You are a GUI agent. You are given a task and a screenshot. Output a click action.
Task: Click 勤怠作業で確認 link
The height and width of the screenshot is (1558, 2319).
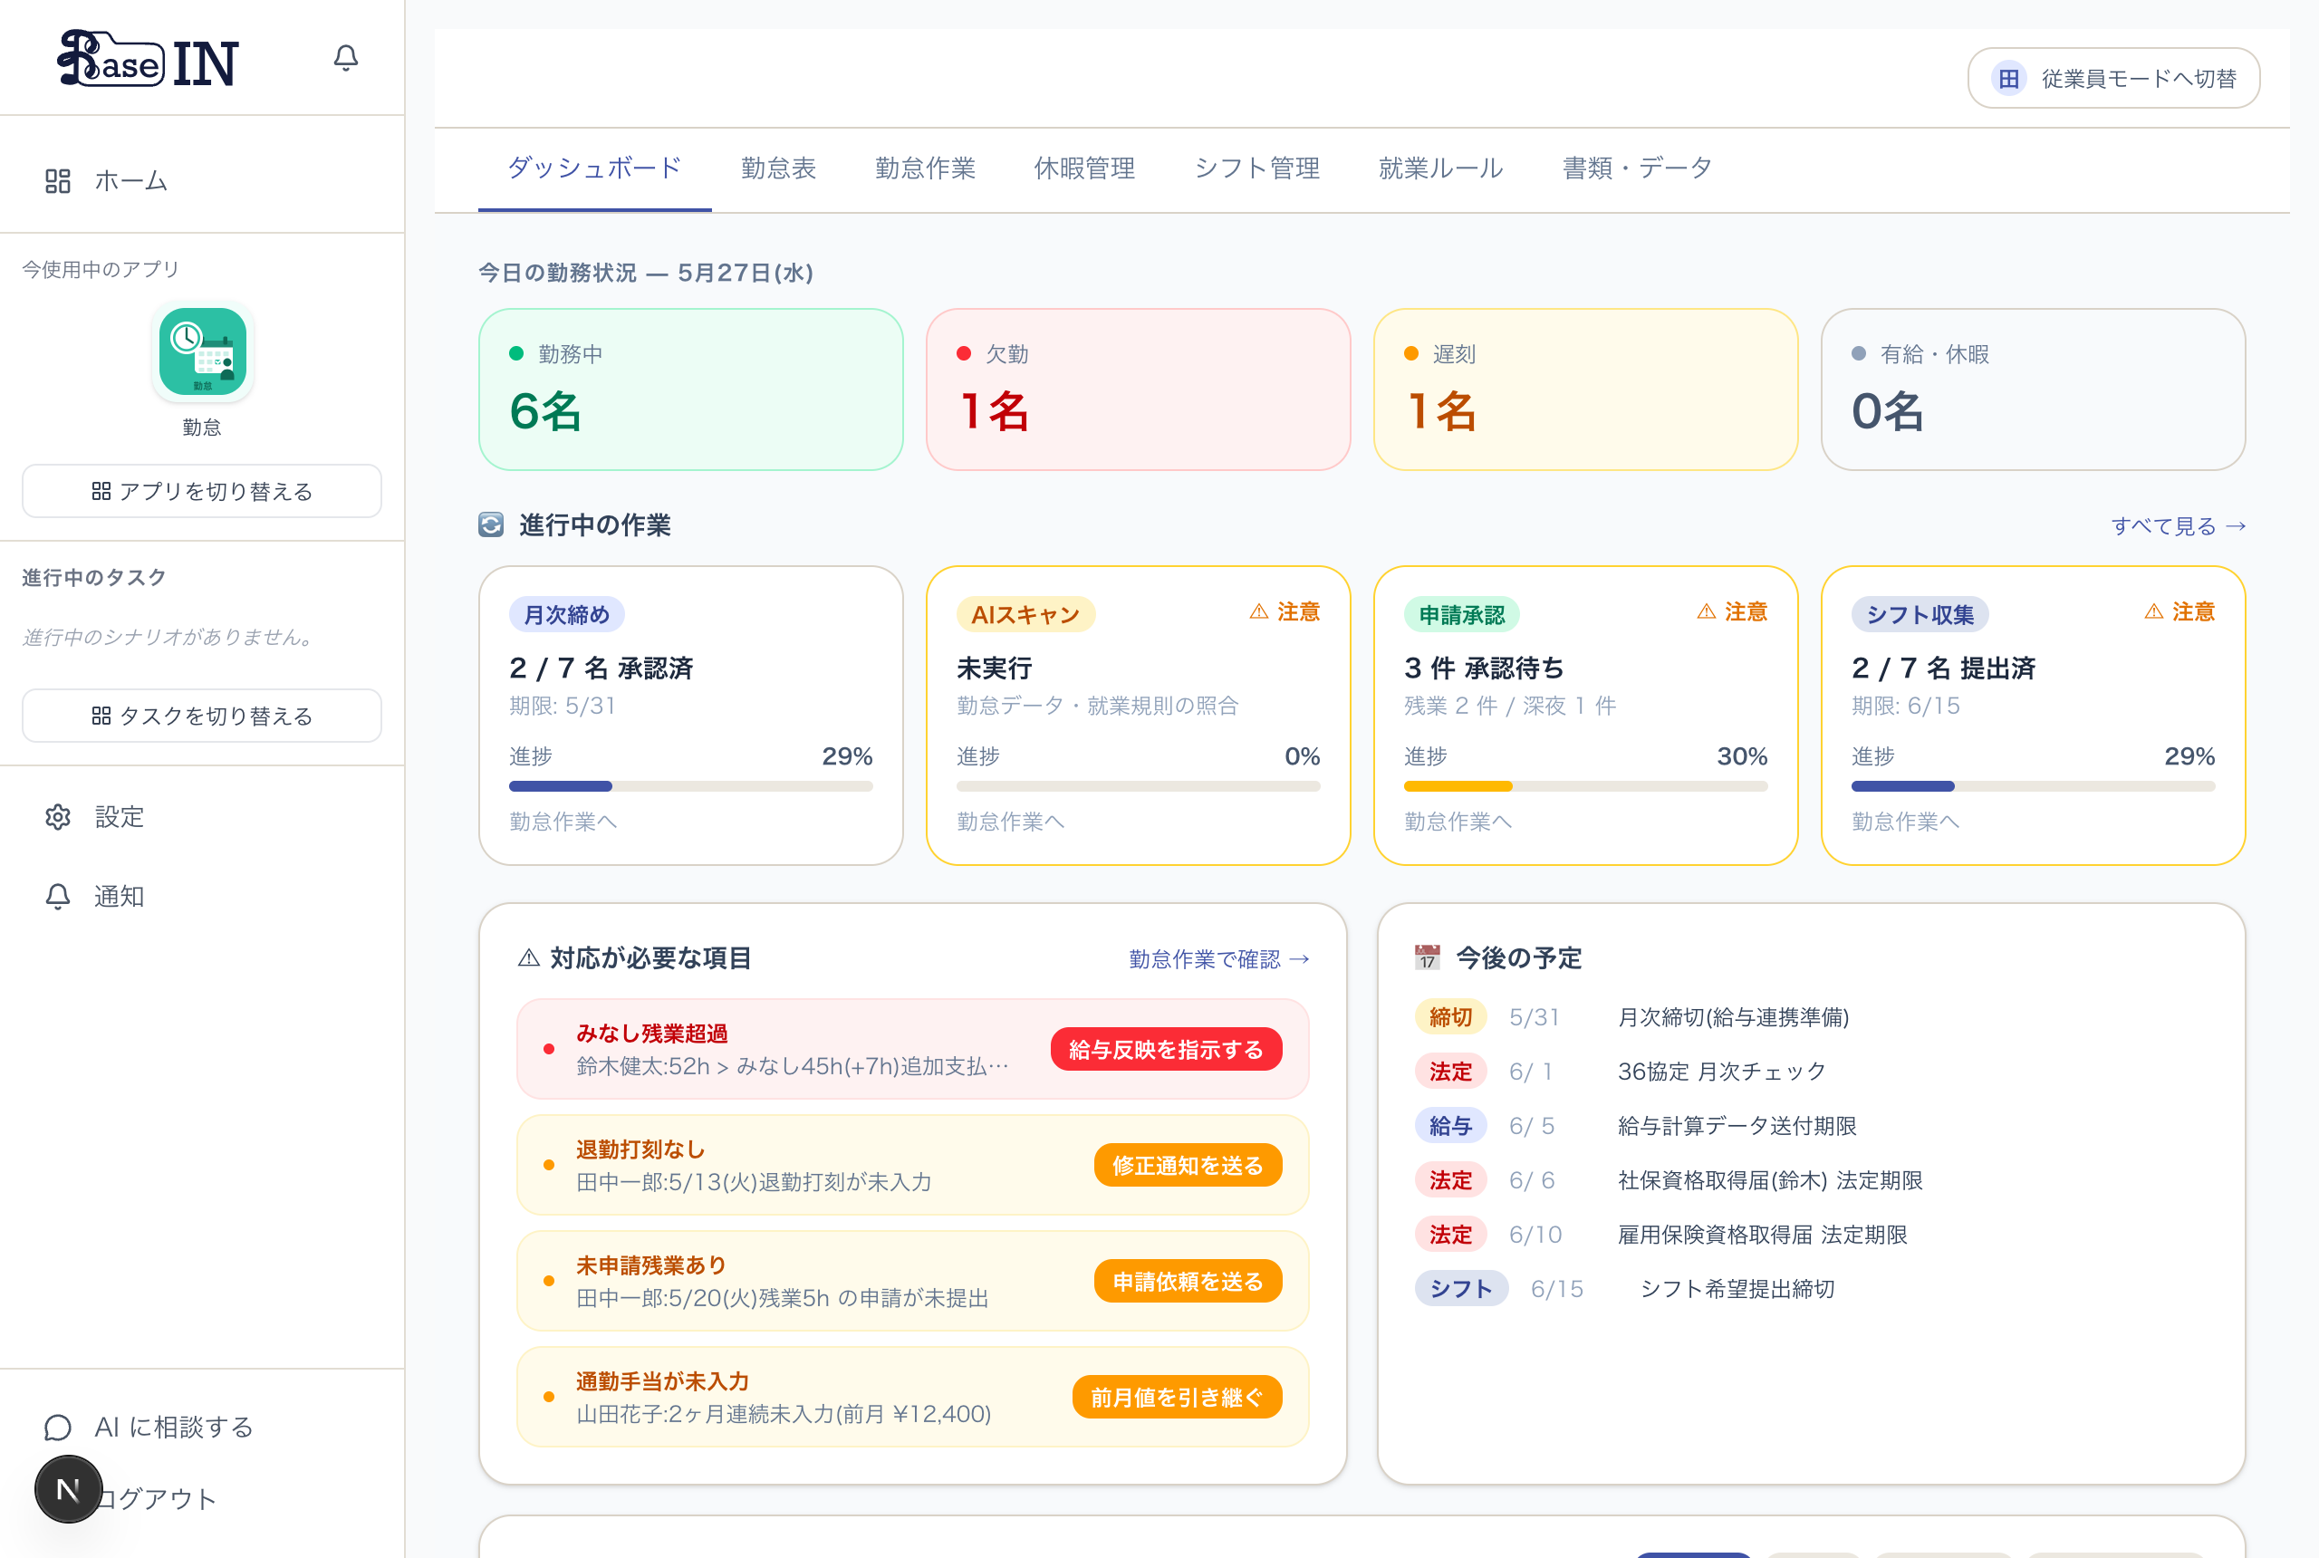point(1219,959)
